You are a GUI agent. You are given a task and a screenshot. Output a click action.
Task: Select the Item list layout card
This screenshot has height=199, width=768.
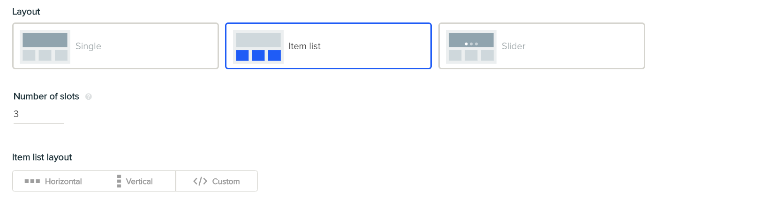pyautogui.click(x=328, y=46)
